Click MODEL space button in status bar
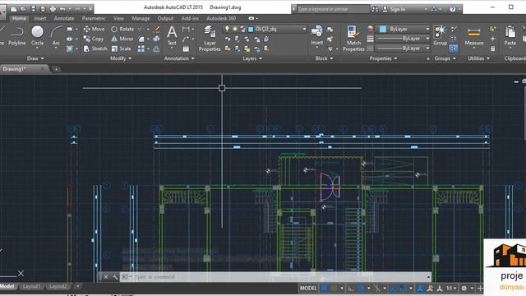This screenshot has height=296, width=526. [308, 288]
